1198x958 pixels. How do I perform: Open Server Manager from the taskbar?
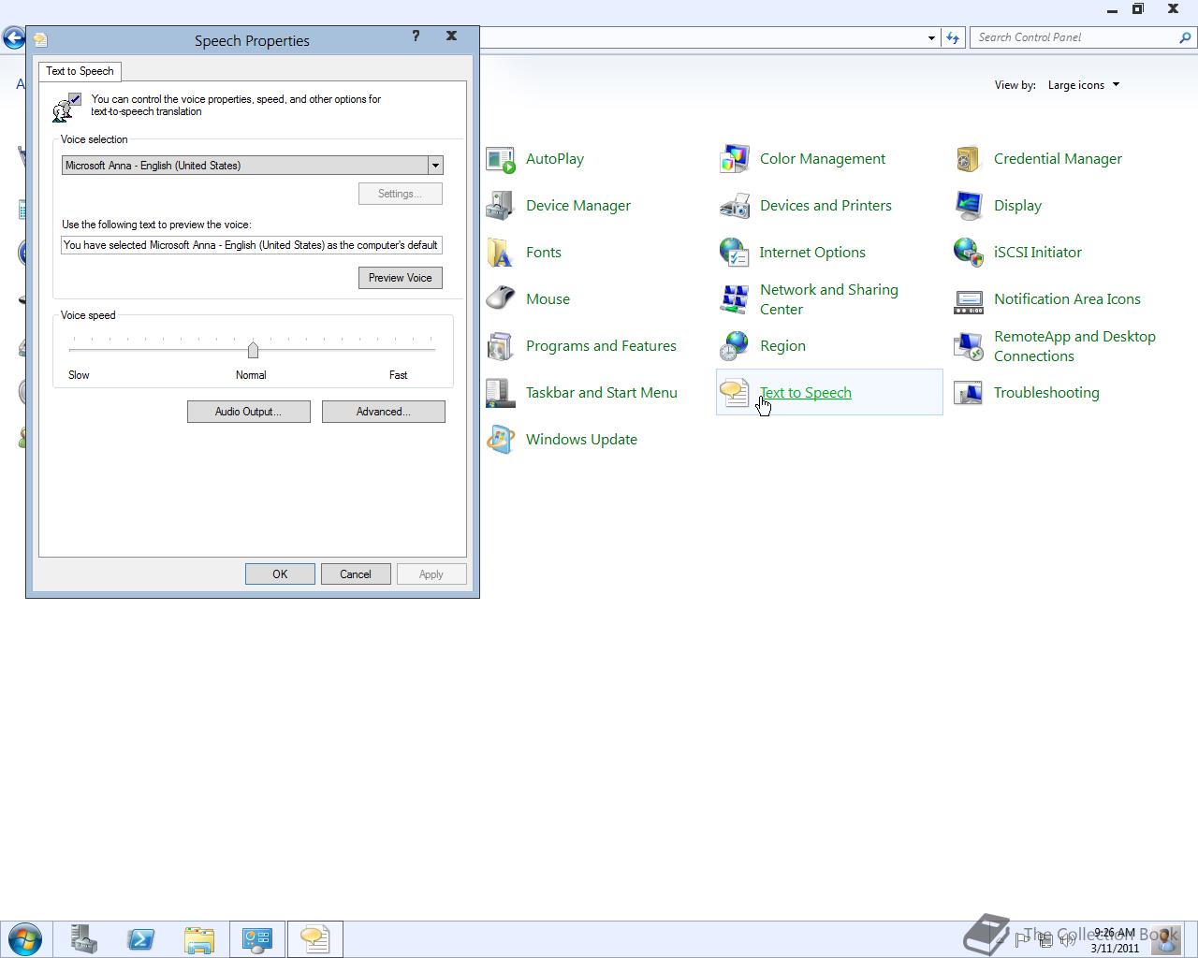pyautogui.click(x=84, y=939)
